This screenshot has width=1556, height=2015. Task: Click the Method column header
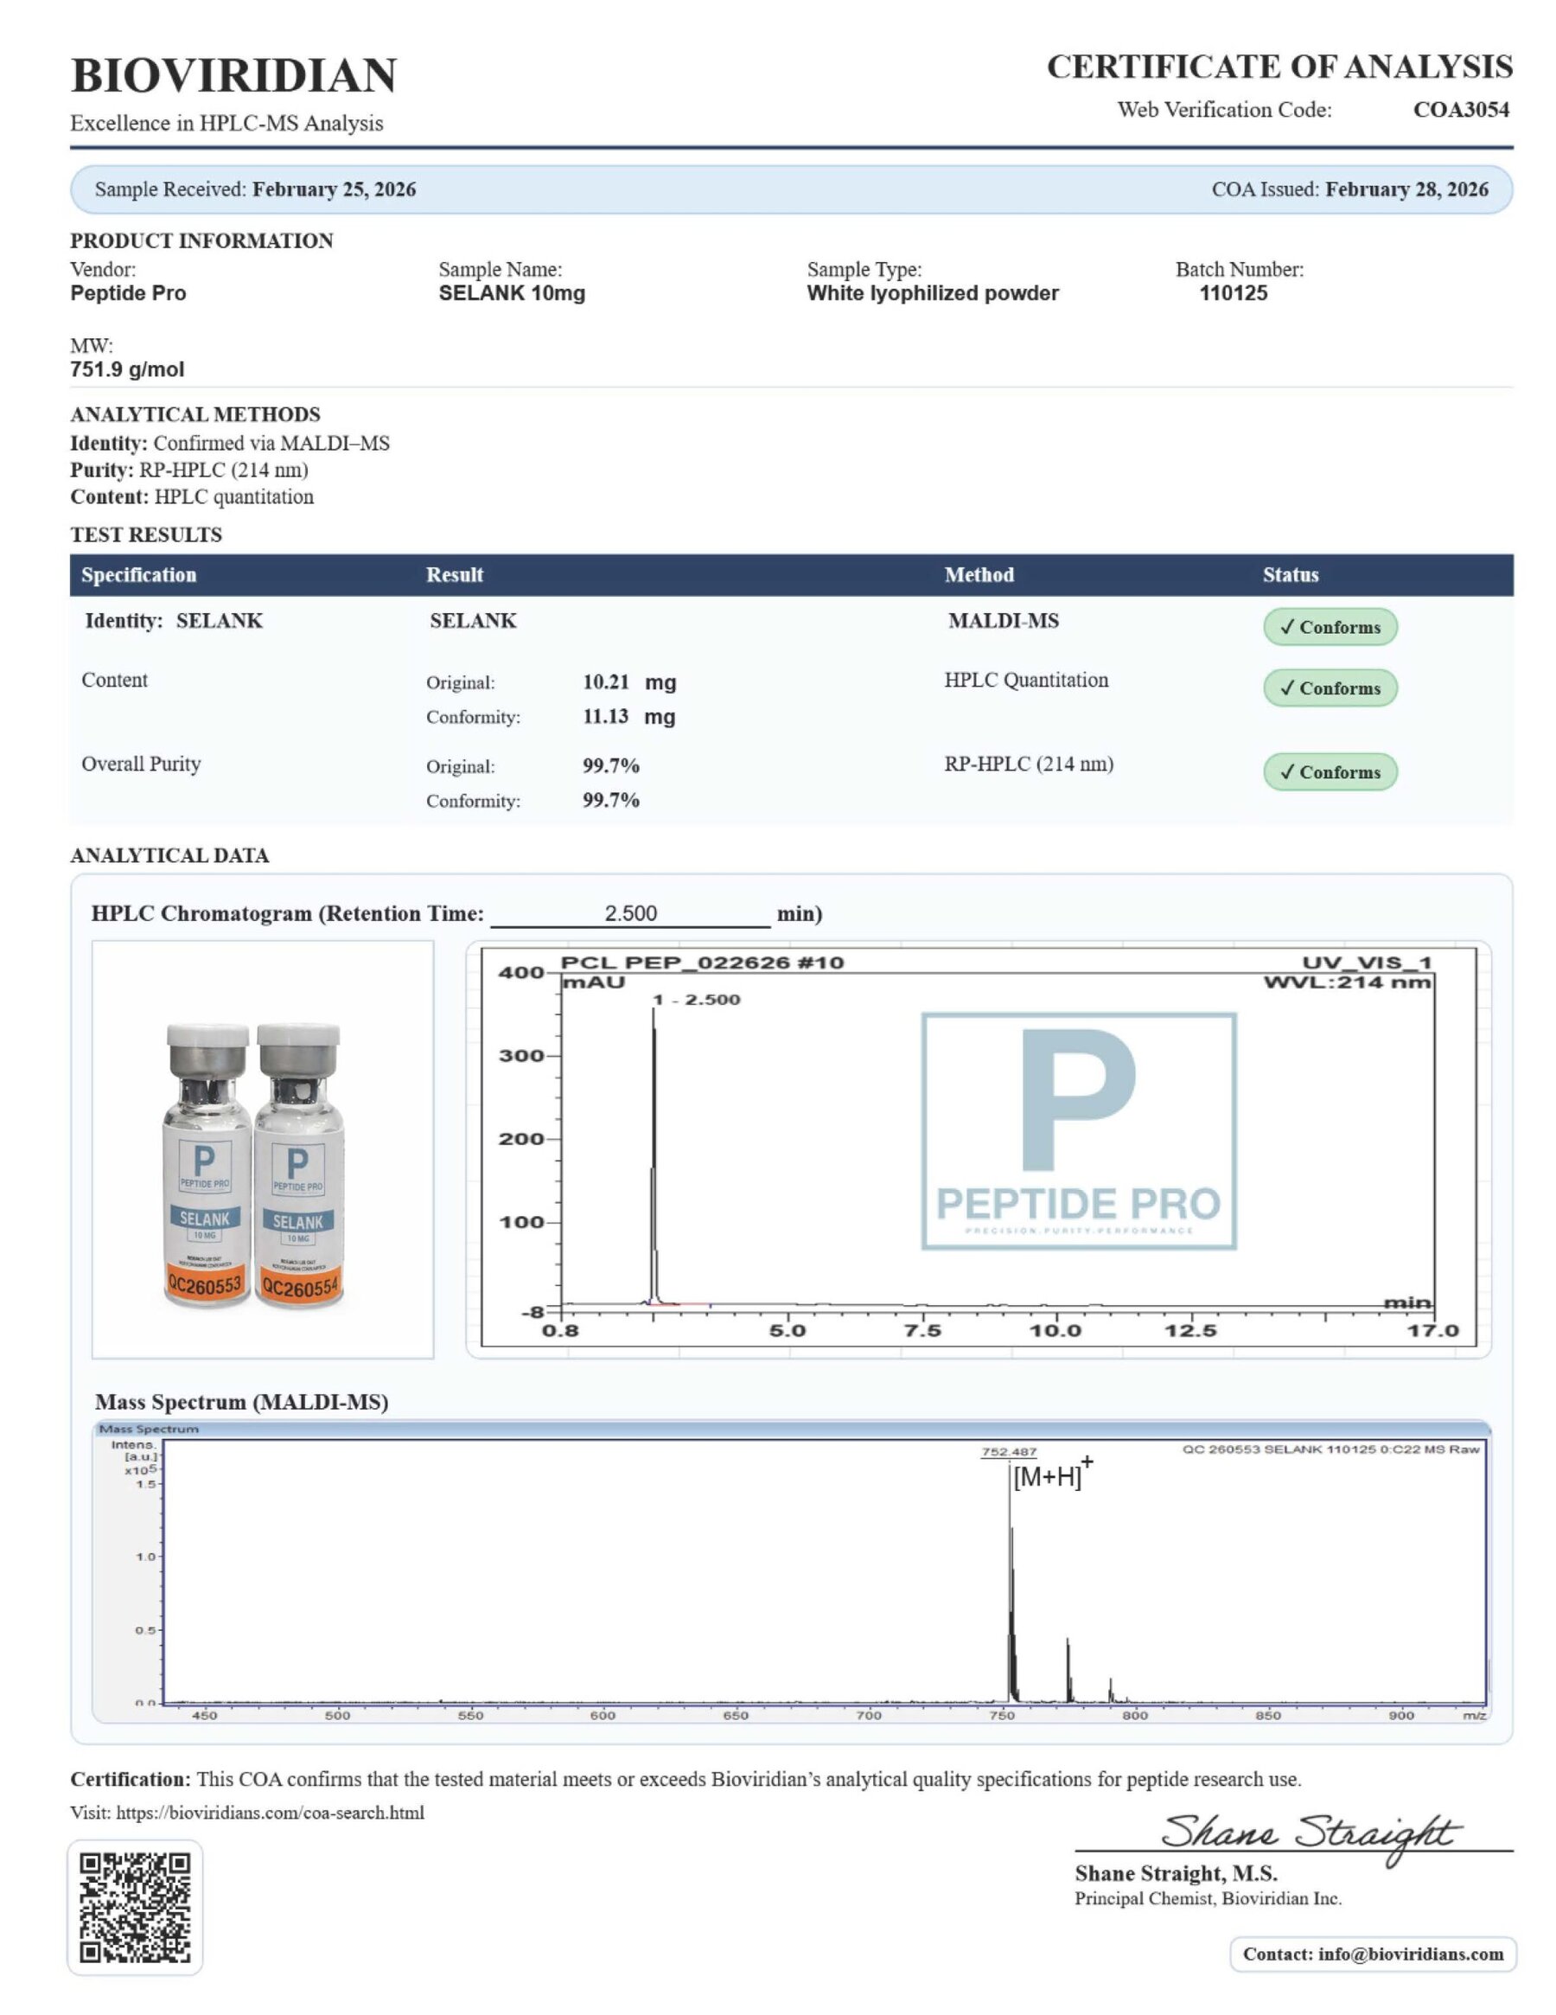pos(979,575)
